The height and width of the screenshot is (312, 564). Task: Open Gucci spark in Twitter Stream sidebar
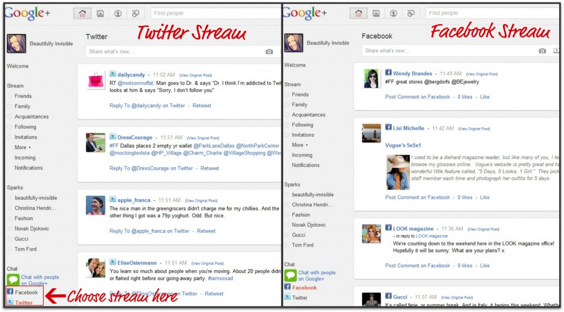click(x=21, y=239)
